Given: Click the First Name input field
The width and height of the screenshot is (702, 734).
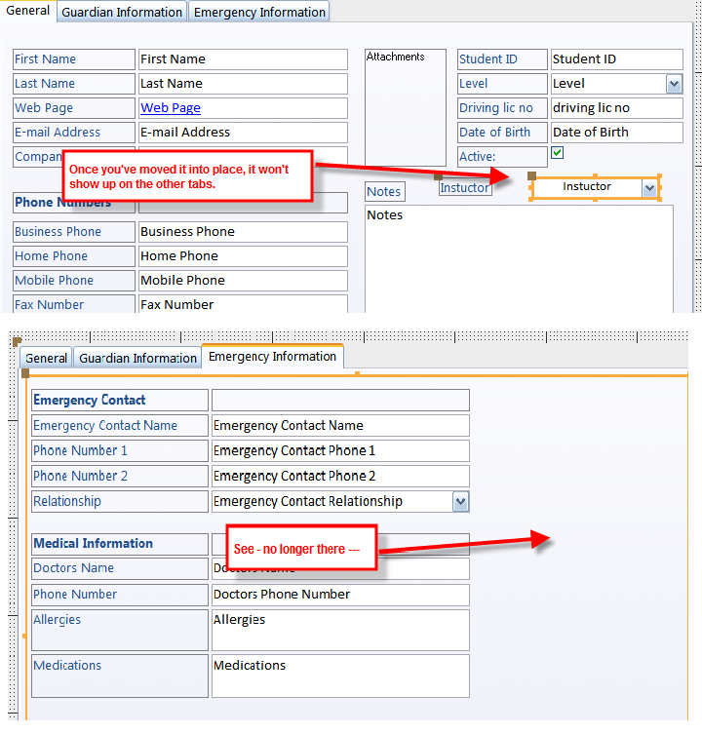Looking at the screenshot, I should point(242,59).
